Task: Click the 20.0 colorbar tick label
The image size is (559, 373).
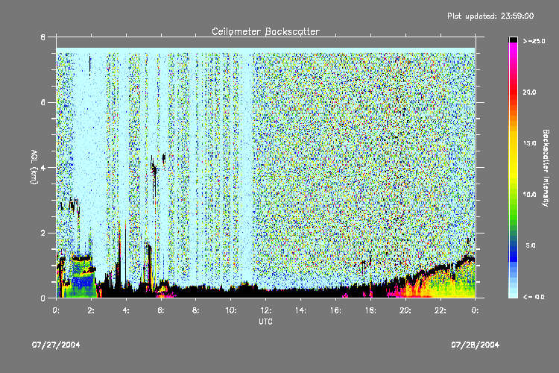Action: pyautogui.click(x=529, y=92)
